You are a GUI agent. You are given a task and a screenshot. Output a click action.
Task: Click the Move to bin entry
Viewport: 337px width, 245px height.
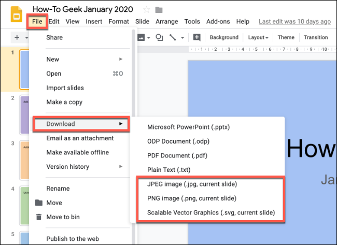63,217
